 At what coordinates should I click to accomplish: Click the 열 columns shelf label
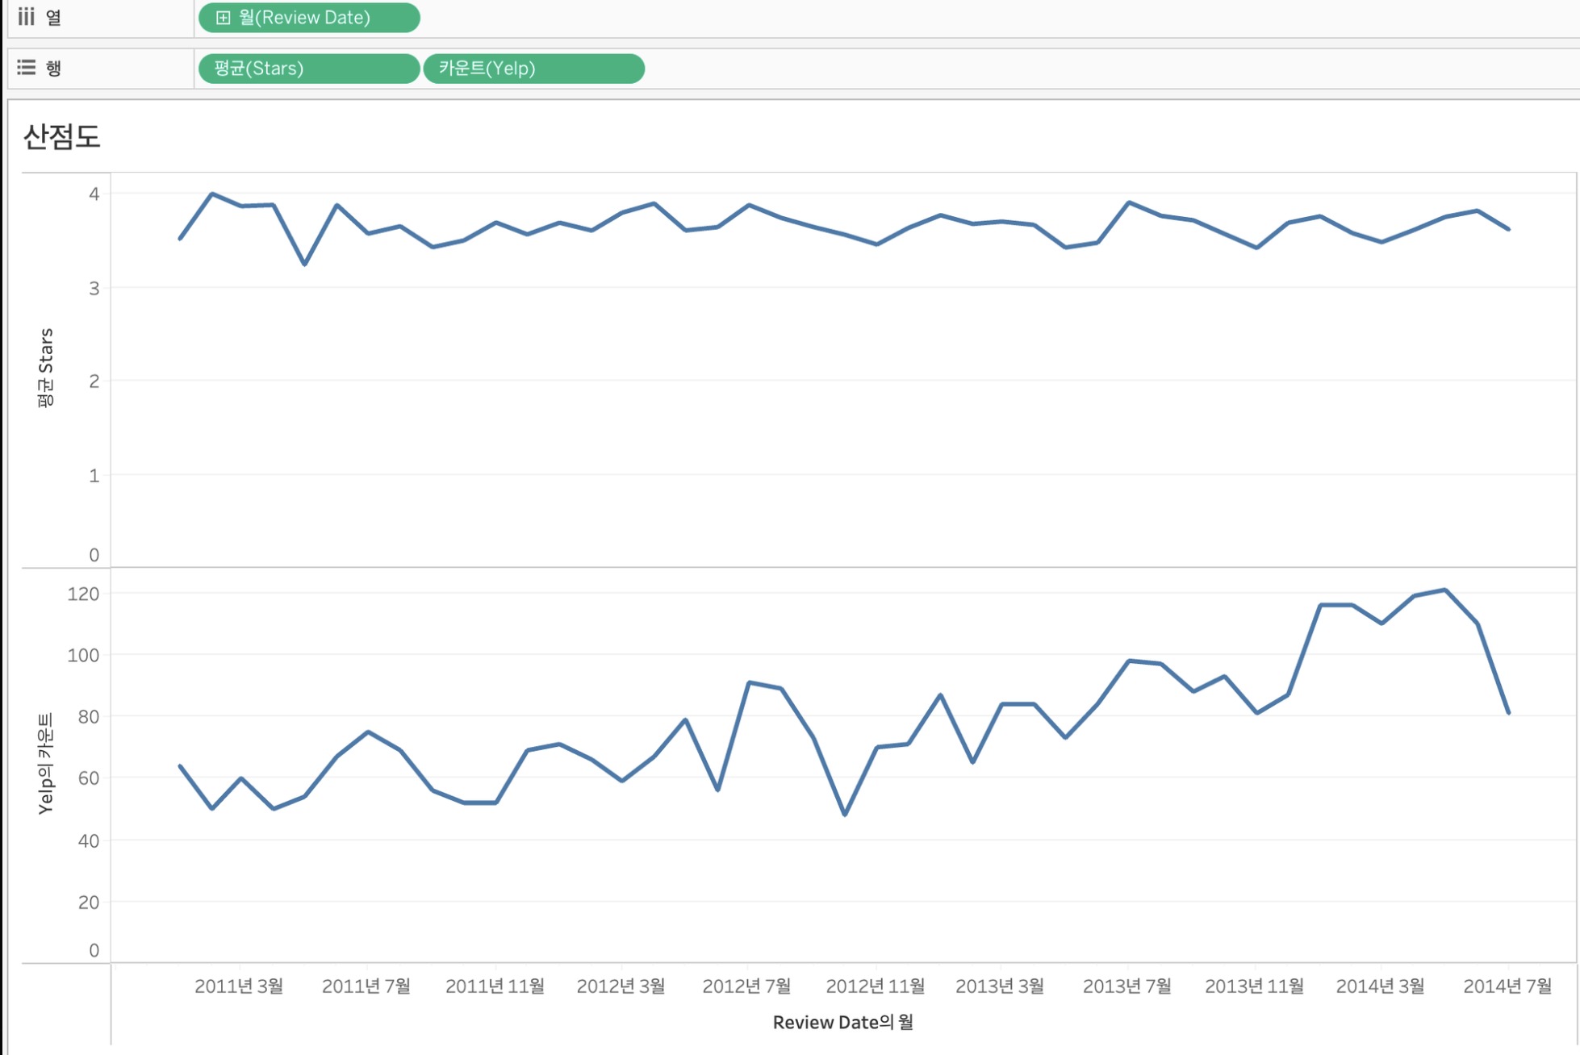(x=53, y=17)
